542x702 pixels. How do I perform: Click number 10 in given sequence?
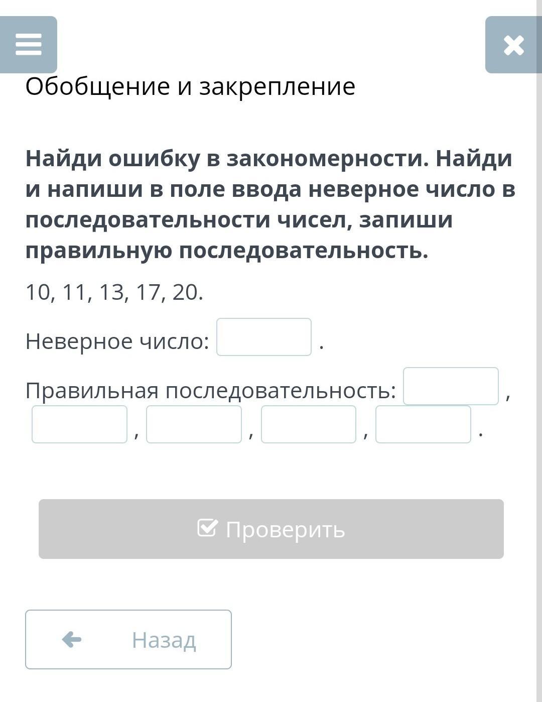click(x=38, y=292)
